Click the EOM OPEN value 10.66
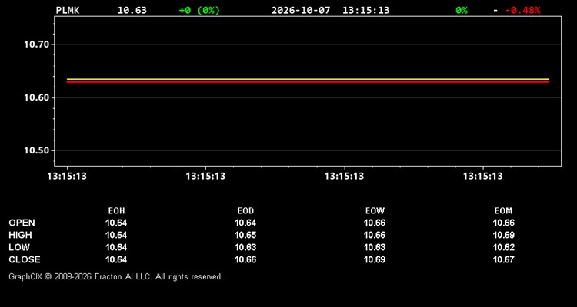577x307 pixels. [x=504, y=223]
